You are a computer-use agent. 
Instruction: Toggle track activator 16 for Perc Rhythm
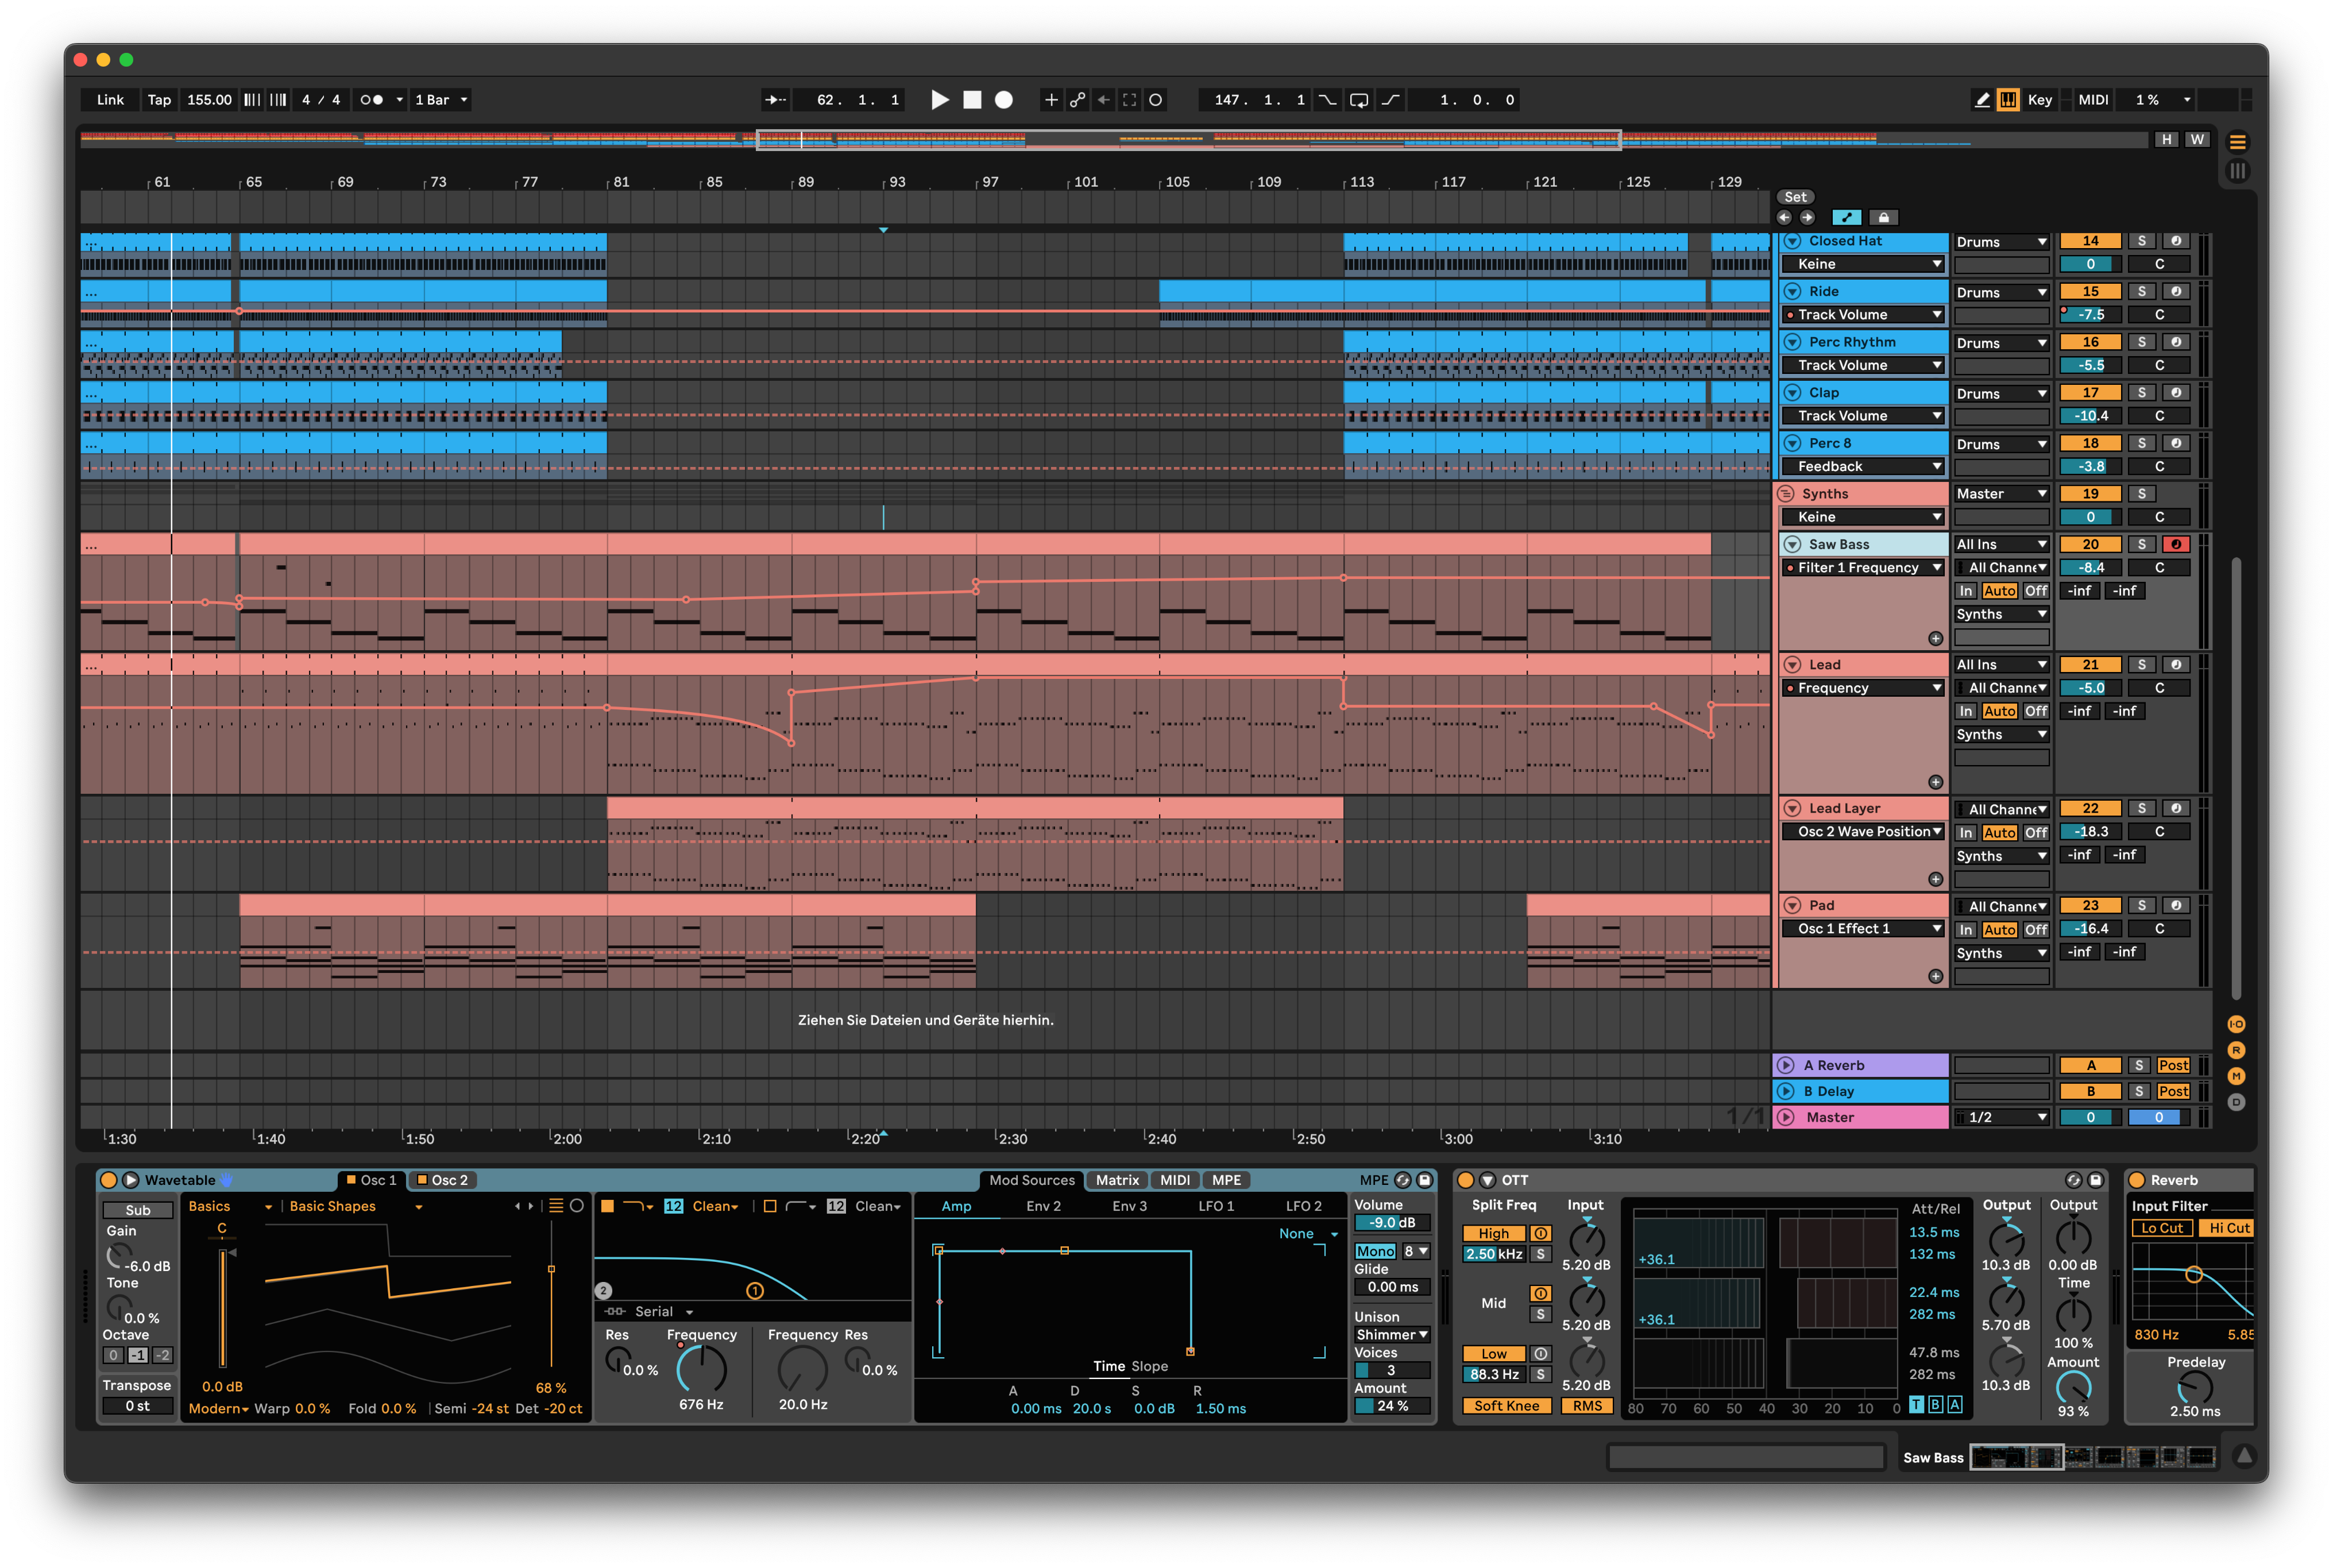tap(2090, 342)
